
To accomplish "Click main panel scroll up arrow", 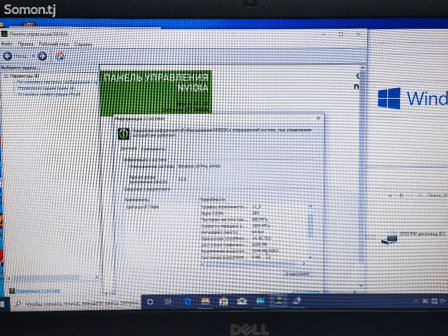I will pos(363,68).
